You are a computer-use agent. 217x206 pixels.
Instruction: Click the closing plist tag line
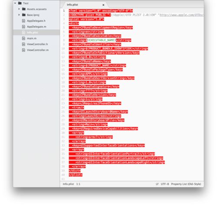[x=76, y=175]
